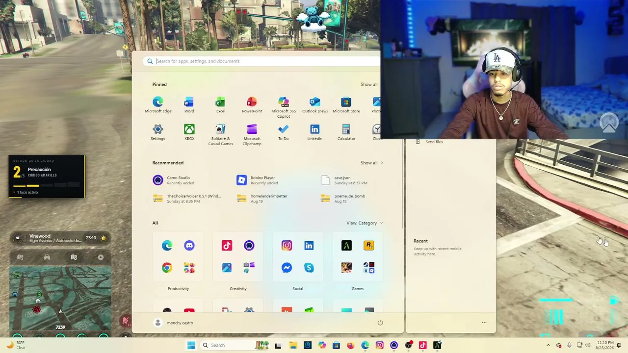Open the Games category label
Viewport: 628px width, 353px height.
[x=358, y=289]
